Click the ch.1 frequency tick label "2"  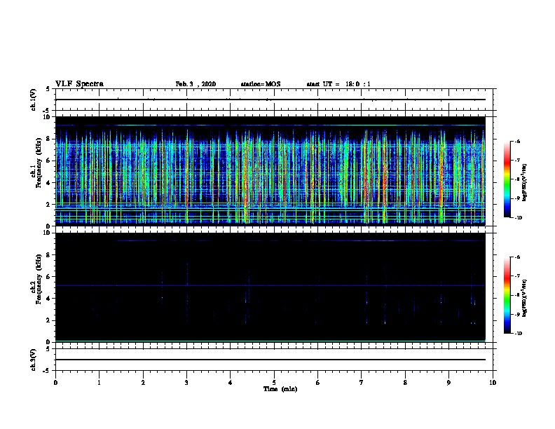pyautogui.click(x=49, y=204)
